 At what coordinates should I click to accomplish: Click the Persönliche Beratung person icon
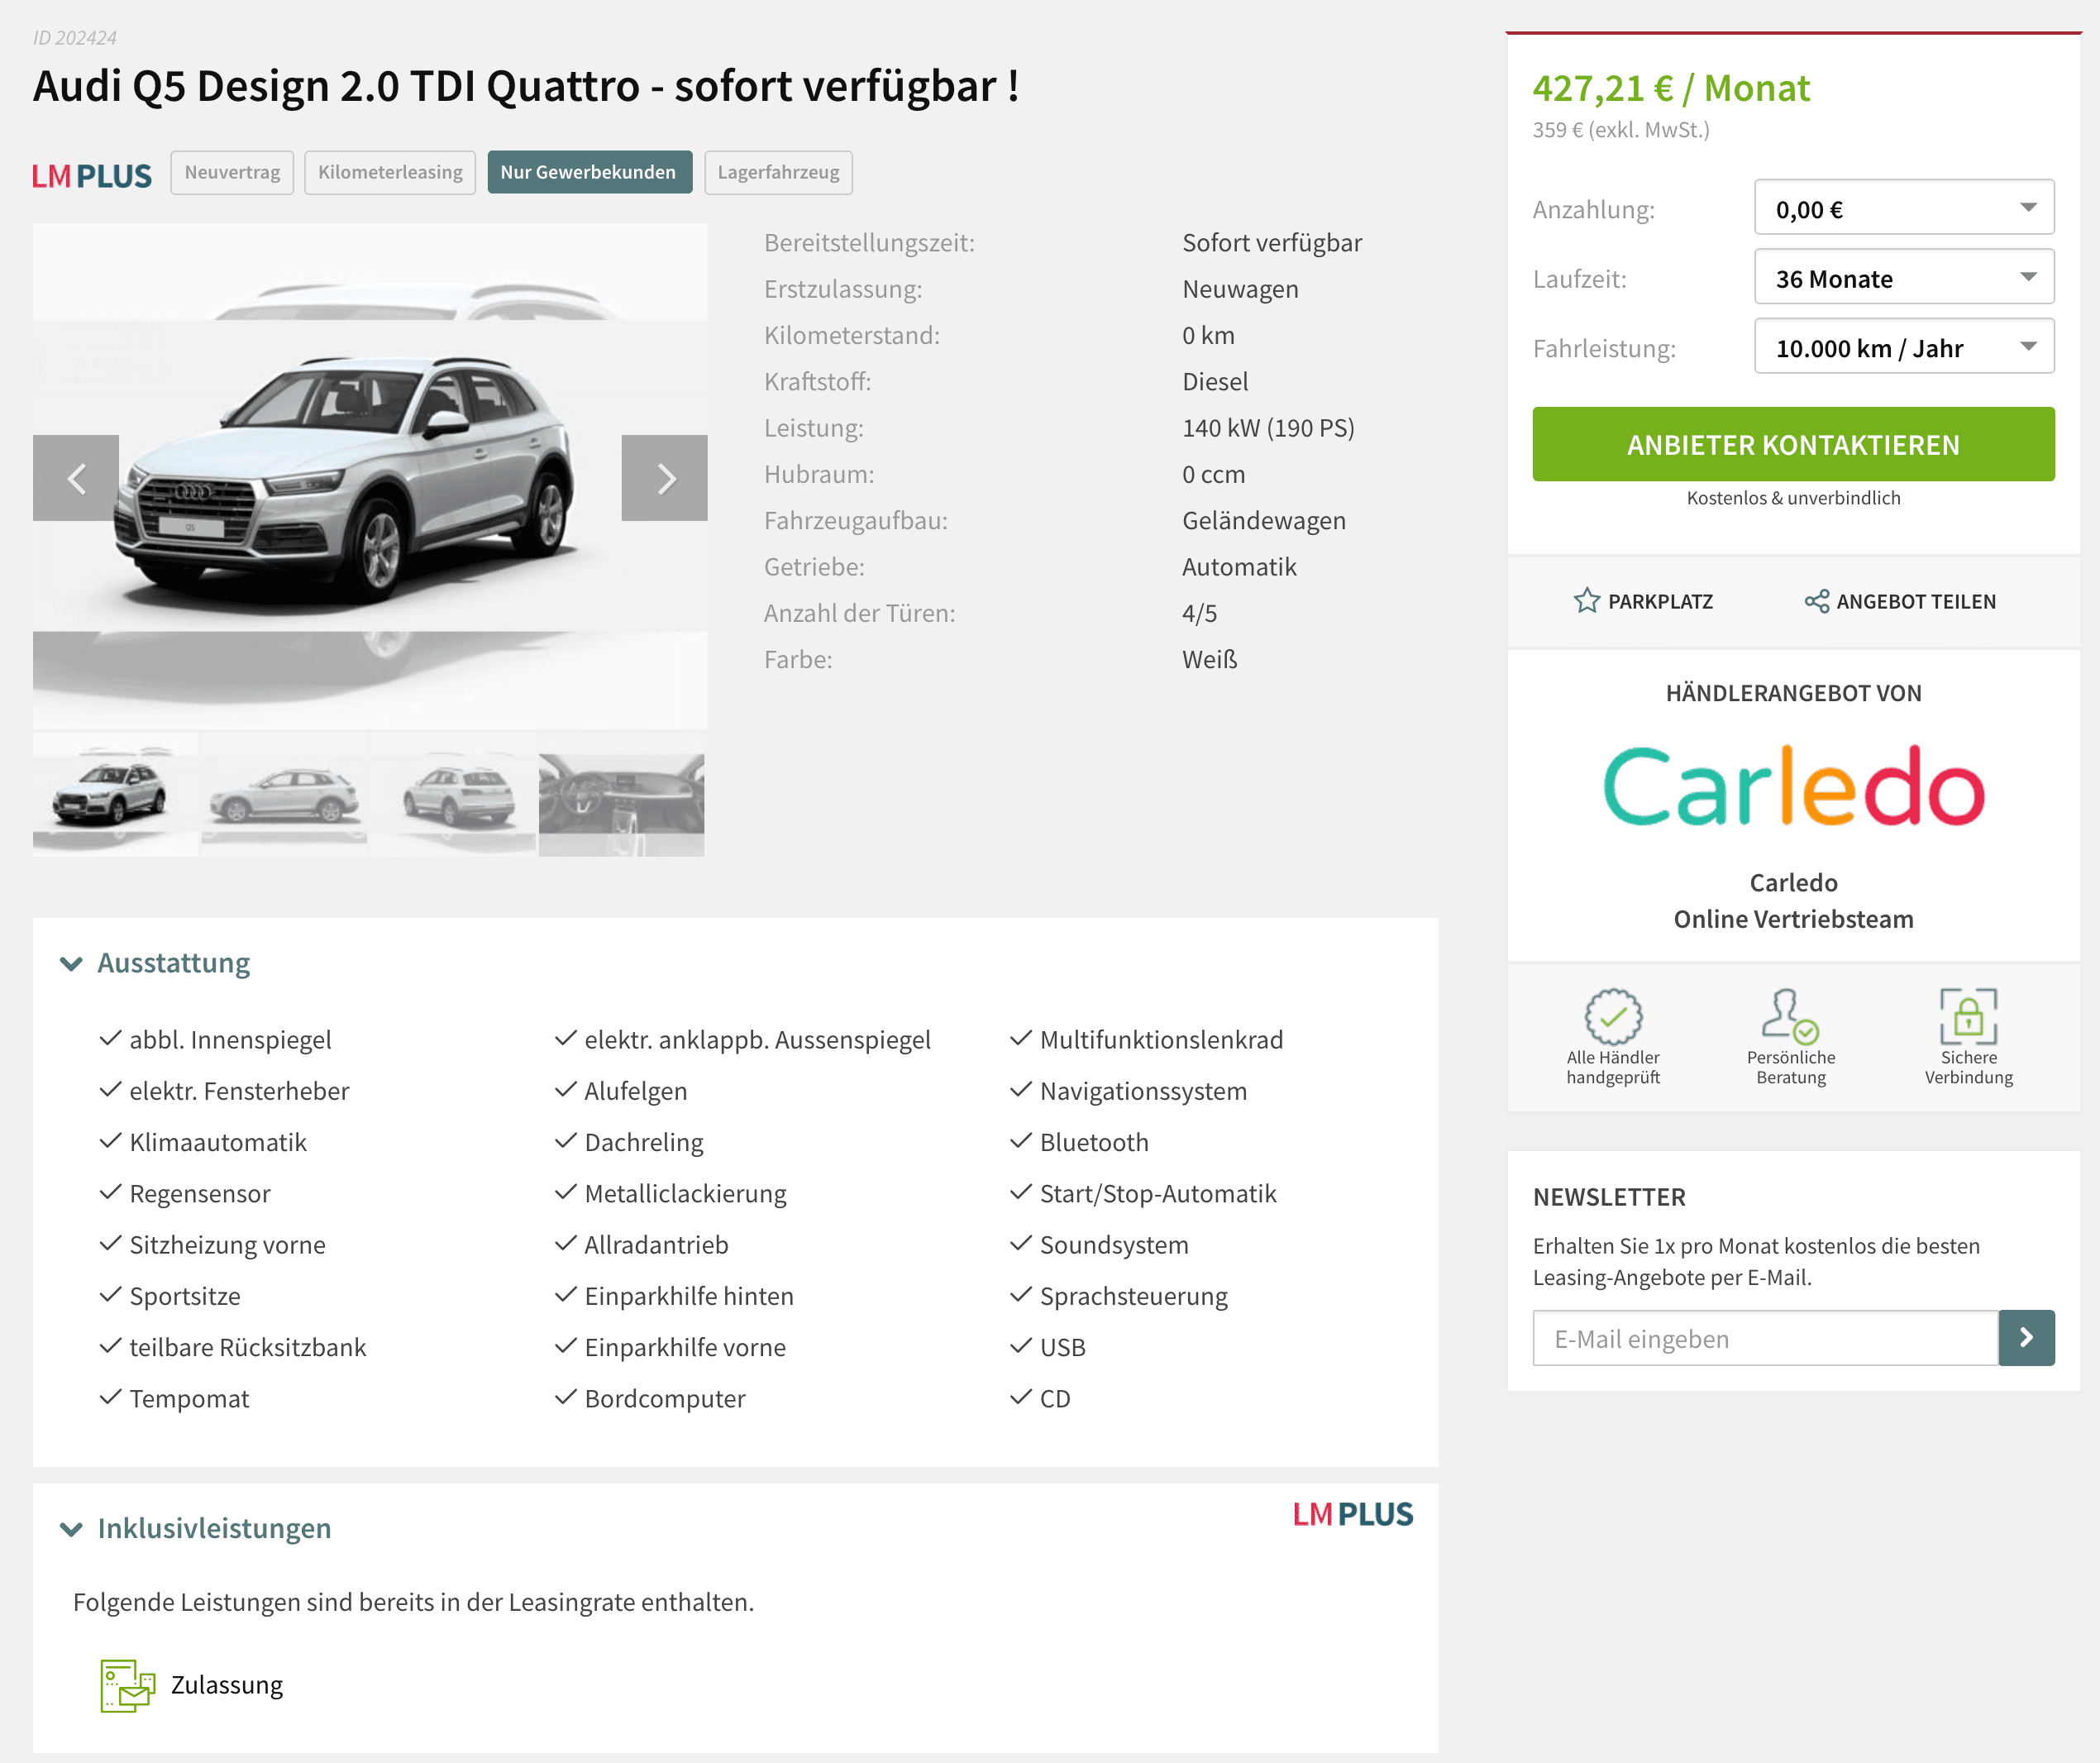point(1790,1016)
